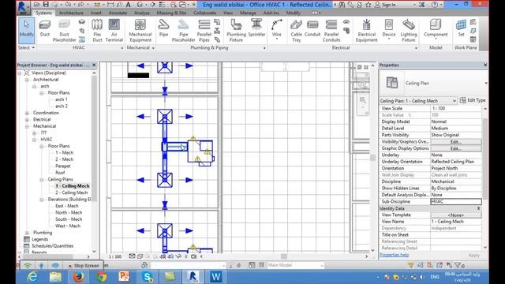505x284 pixels.
Task: Open Chrome from the taskbar
Action: click(x=102, y=277)
